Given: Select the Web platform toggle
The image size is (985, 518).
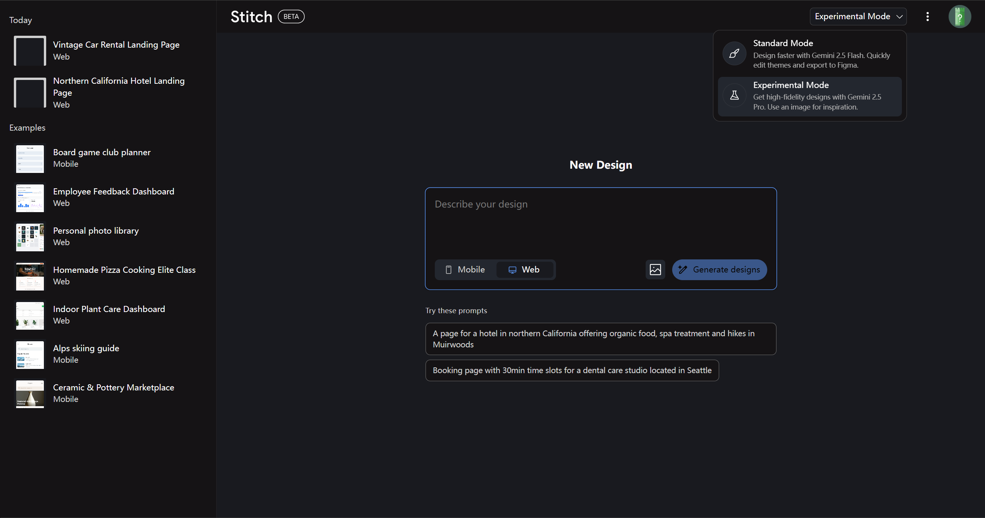Looking at the screenshot, I should coord(524,269).
